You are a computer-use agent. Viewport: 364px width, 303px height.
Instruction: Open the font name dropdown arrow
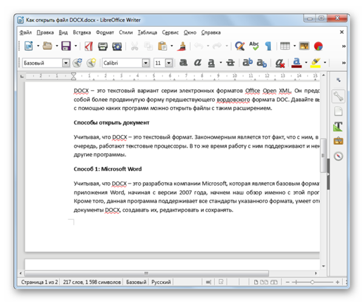point(146,63)
